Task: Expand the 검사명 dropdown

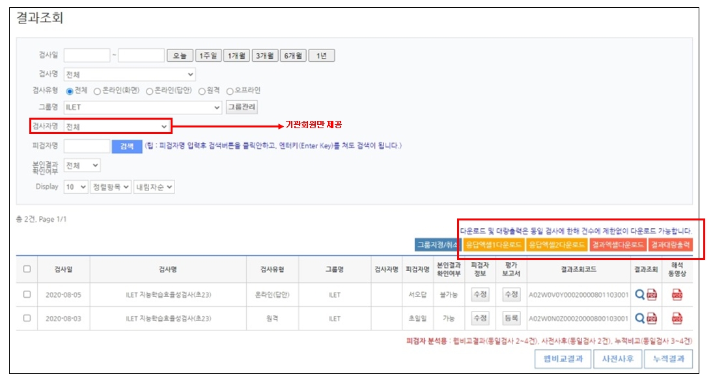Action: click(x=129, y=74)
